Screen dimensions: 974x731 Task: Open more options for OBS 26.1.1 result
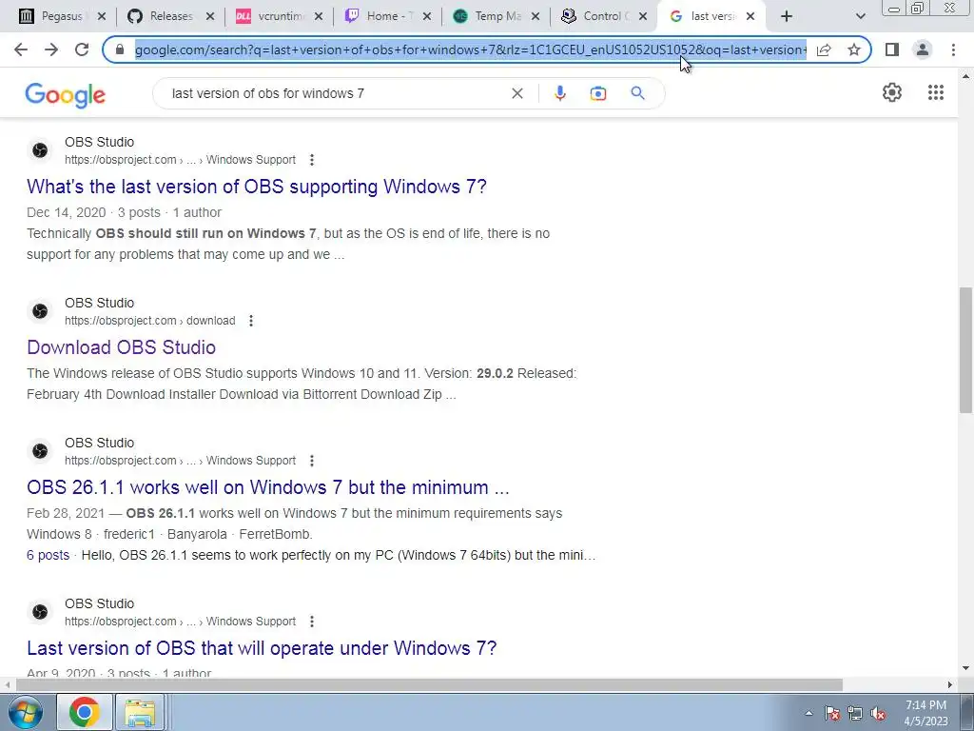tap(312, 461)
